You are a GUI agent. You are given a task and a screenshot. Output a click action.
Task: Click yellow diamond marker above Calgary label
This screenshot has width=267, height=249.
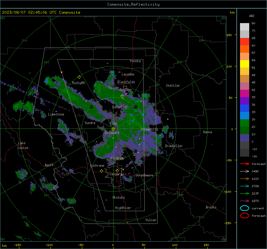[117, 171]
